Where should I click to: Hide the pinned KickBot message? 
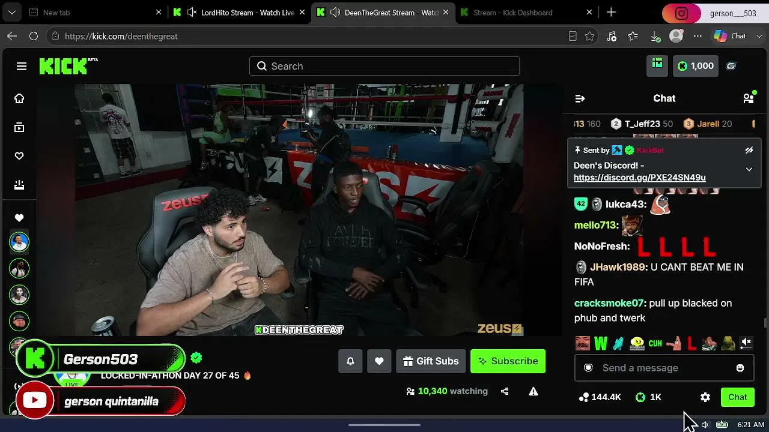coord(749,150)
